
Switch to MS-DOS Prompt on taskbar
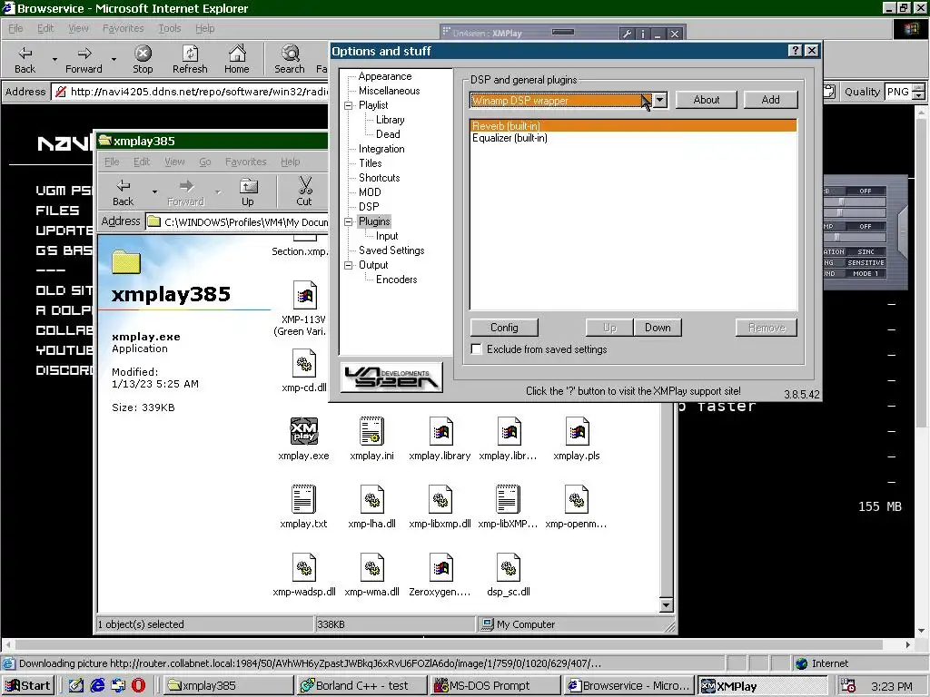(496, 686)
